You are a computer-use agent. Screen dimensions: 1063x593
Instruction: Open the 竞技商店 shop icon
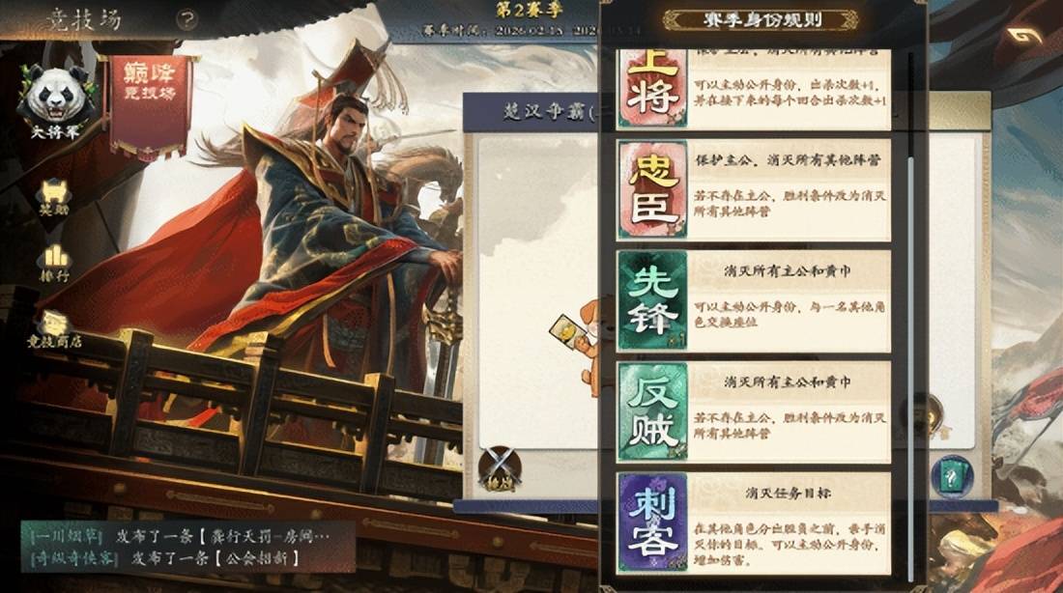[x=54, y=329]
